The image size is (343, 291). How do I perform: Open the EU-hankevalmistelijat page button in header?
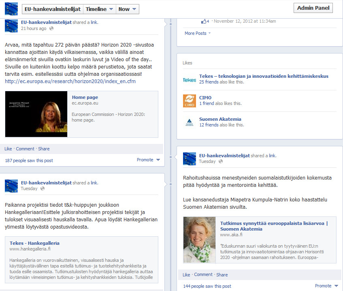53,9
